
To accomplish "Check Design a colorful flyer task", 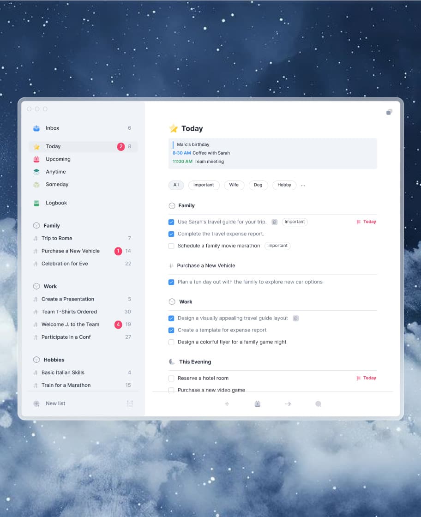I will [171, 342].
